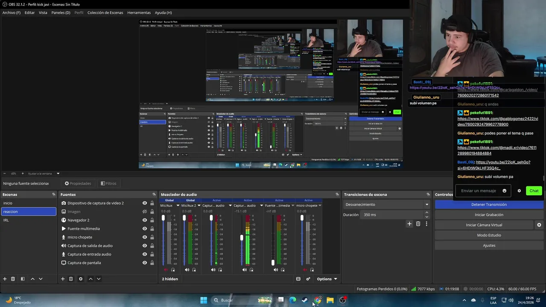The image size is (546, 307).
Task: Adjust the -15.1 dB channel volume fader
Action: coord(242,237)
